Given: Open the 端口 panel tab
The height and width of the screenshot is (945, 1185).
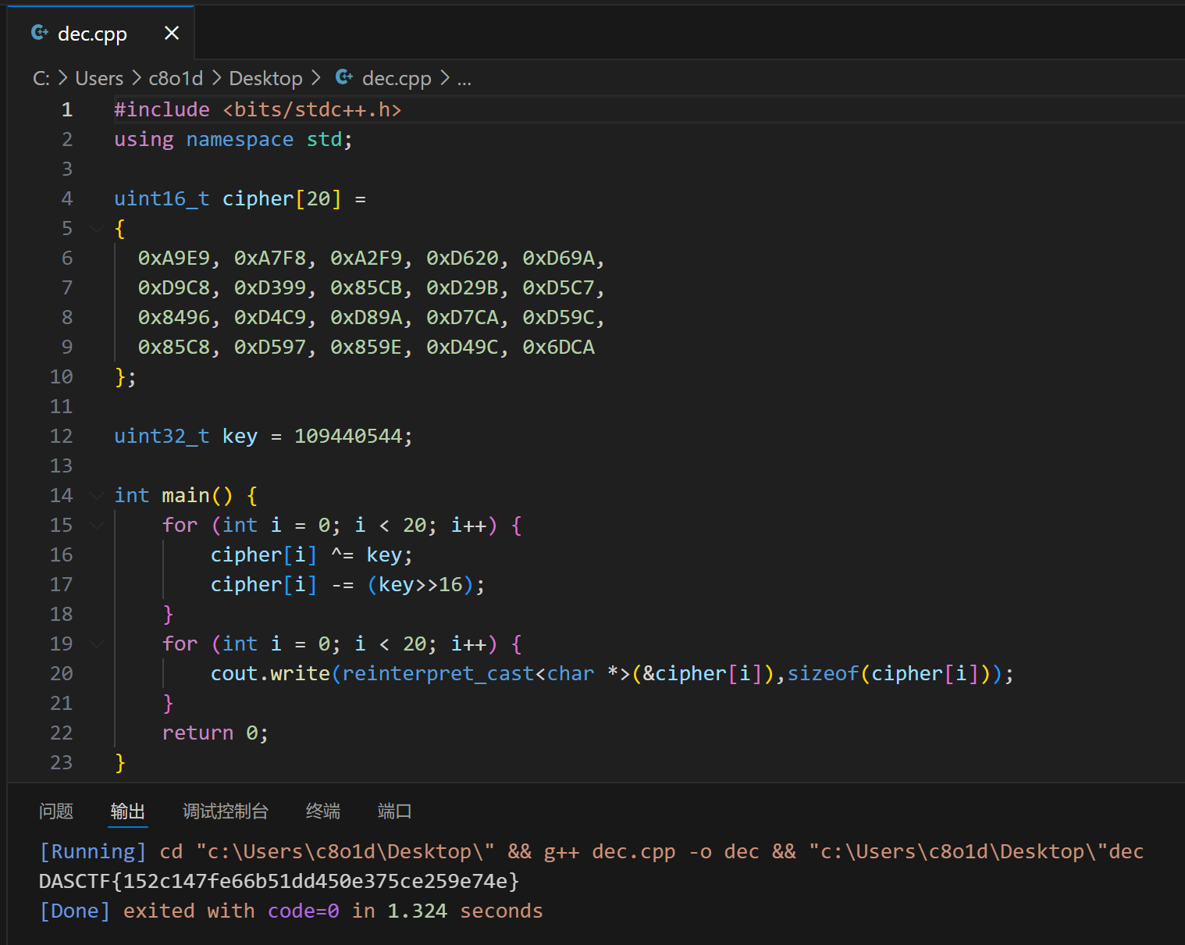Looking at the screenshot, I should coord(394,811).
